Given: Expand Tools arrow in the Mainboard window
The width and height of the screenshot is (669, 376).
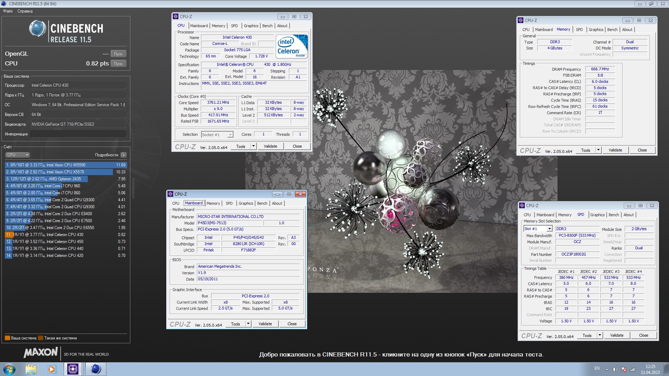Looking at the screenshot, I should click(x=248, y=324).
